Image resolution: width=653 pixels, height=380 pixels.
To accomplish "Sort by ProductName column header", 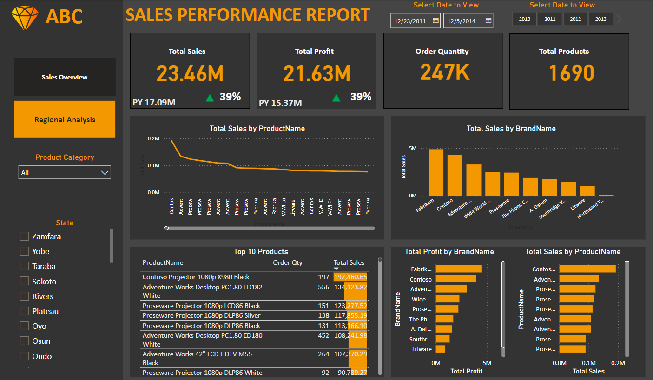I will (x=163, y=262).
